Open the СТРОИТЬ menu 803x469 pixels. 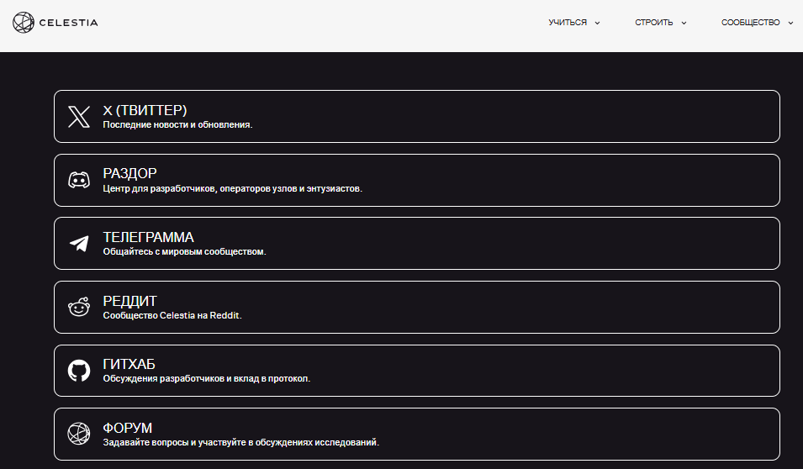[x=654, y=23]
